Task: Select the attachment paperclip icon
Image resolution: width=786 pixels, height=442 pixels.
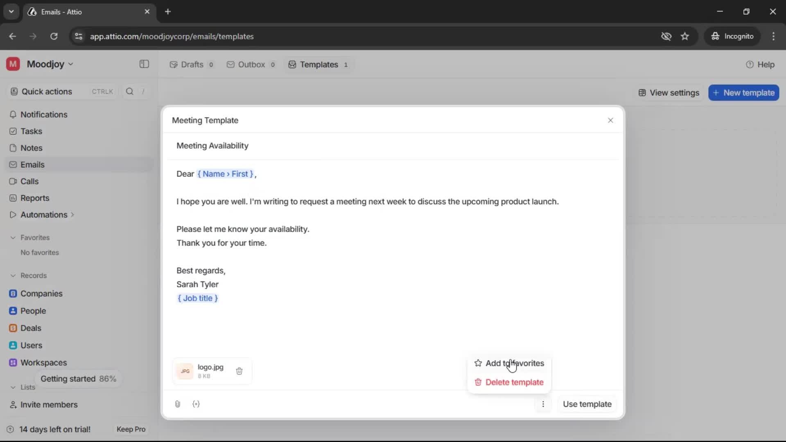Action: pyautogui.click(x=177, y=404)
